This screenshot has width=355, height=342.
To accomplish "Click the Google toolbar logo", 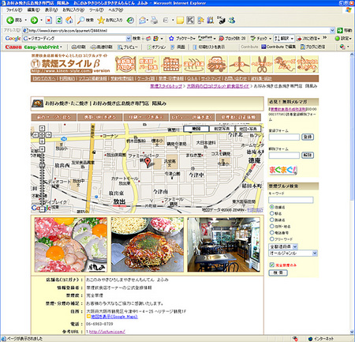I will click(x=13, y=39).
